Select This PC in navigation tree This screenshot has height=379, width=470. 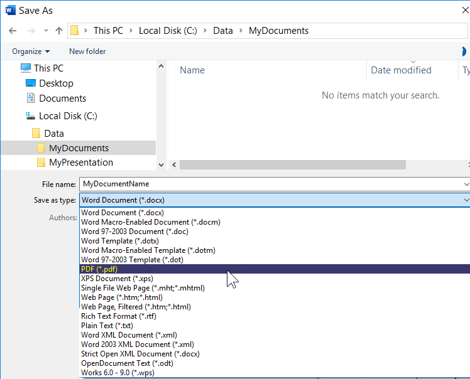(48, 68)
